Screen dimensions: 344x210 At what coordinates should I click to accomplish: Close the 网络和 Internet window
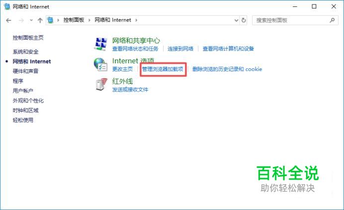pyautogui.click(x=334, y=6)
